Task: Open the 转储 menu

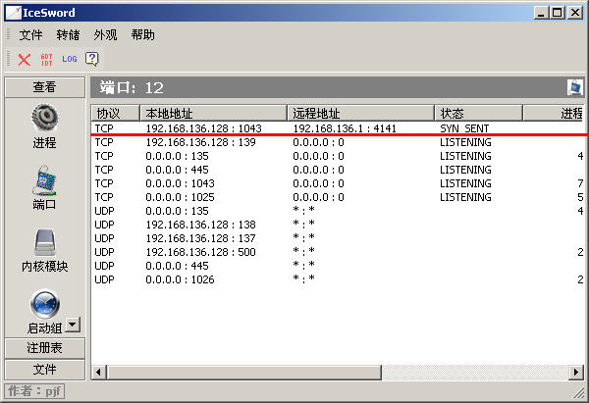Action: 68,35
